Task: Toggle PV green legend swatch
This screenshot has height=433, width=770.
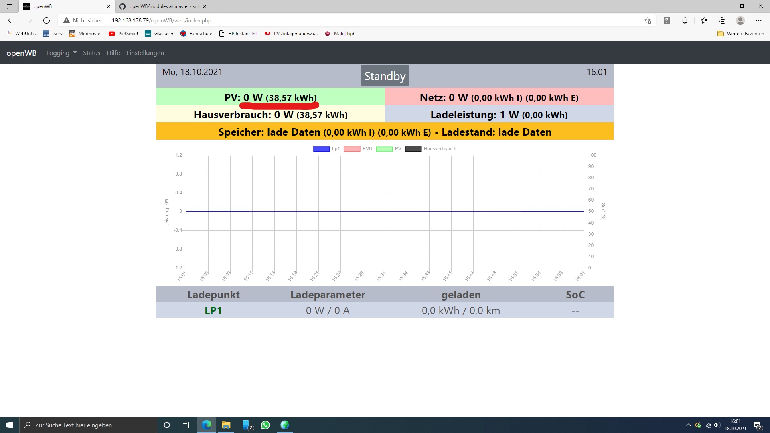Action: [384, 149]
